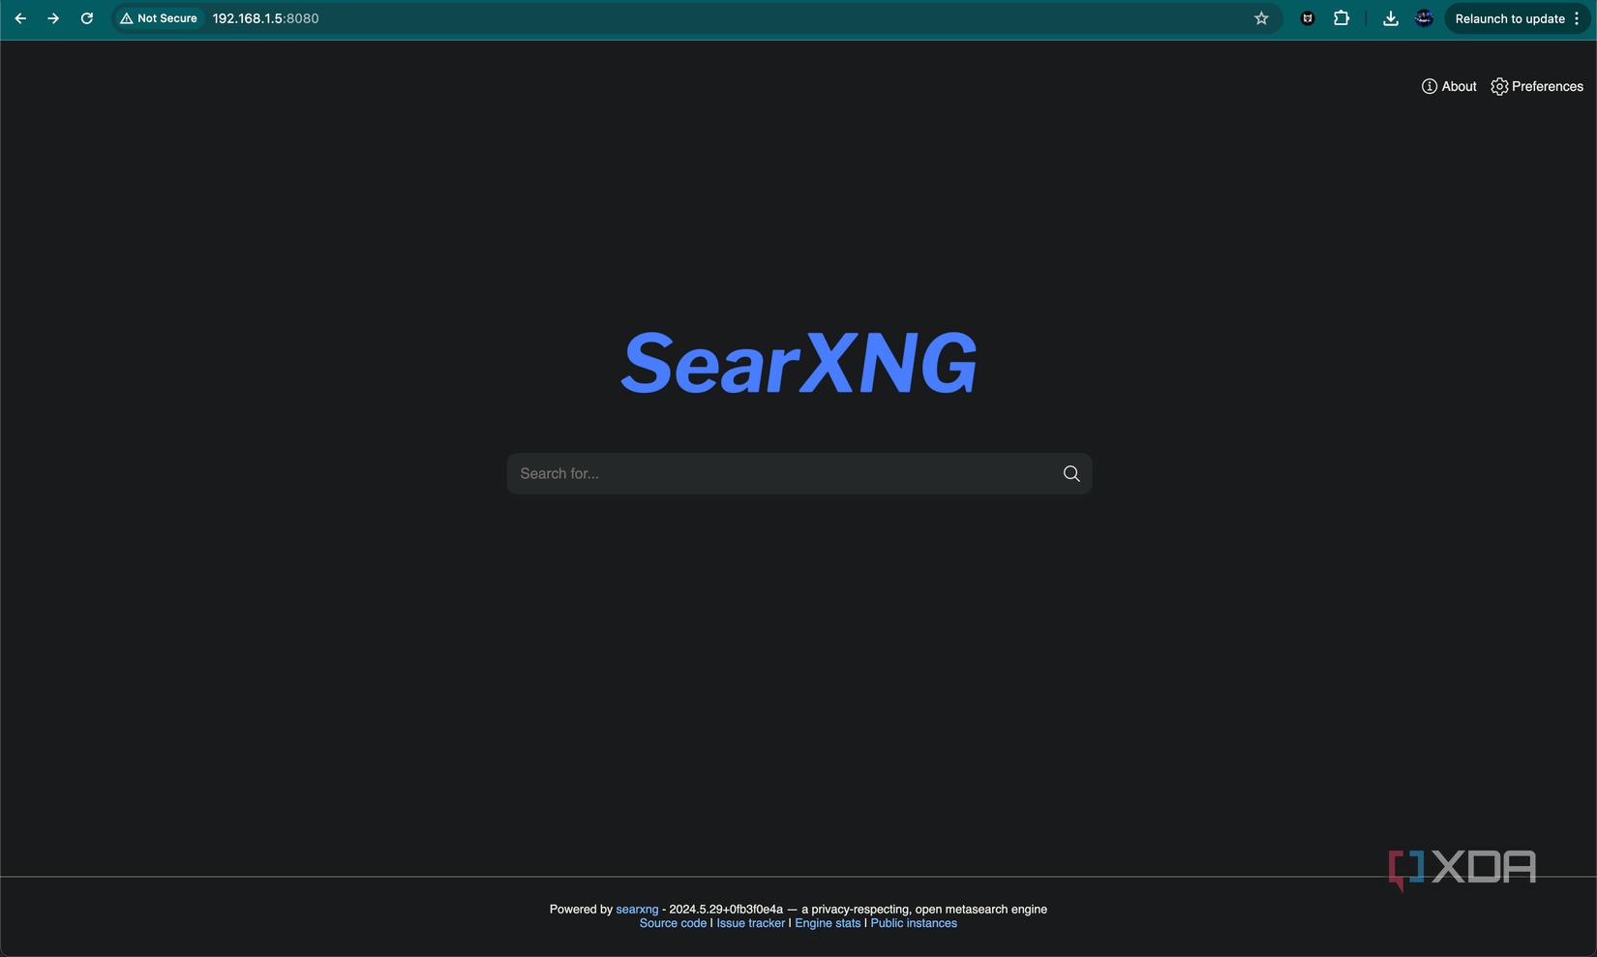This screenshot has height=957, width=1597.
Task: Open the Issue tracker link
Action: click(751, 923)
